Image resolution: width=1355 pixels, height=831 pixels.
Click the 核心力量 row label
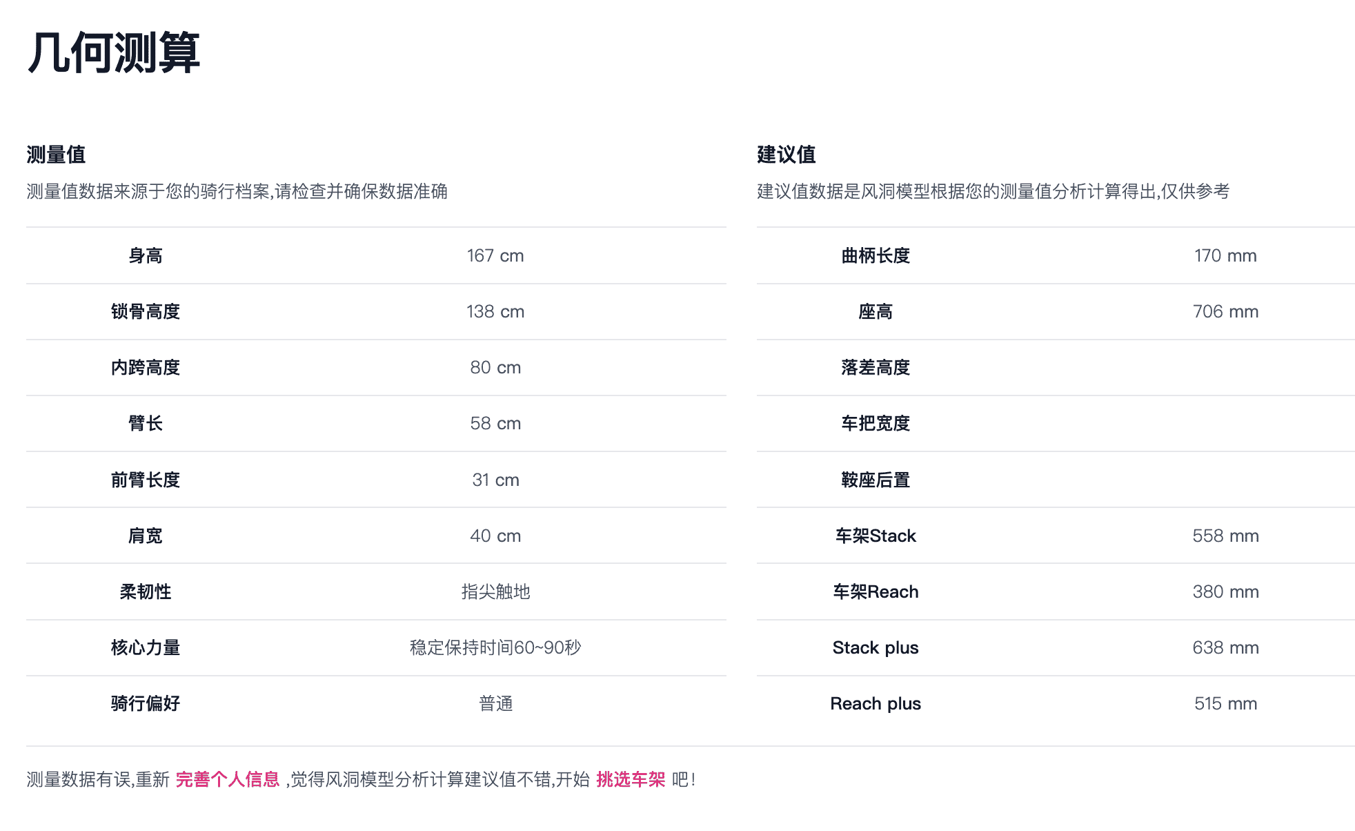145,647
